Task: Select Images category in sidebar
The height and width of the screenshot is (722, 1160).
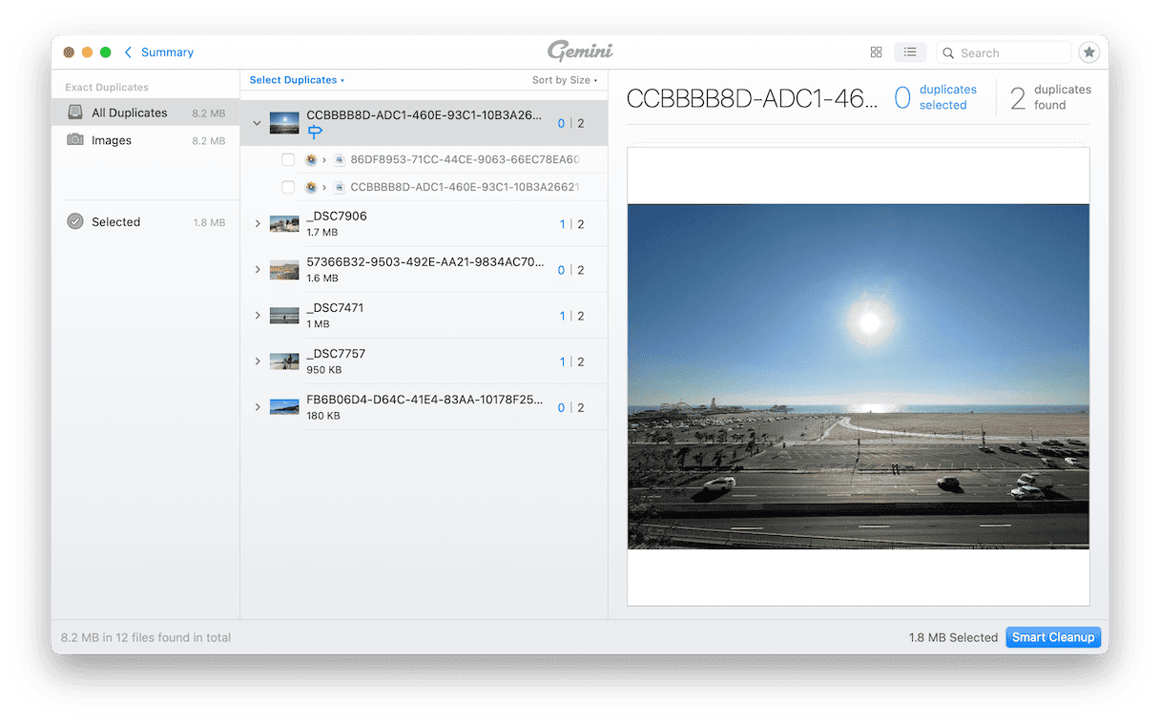Action: pos(146,140)
